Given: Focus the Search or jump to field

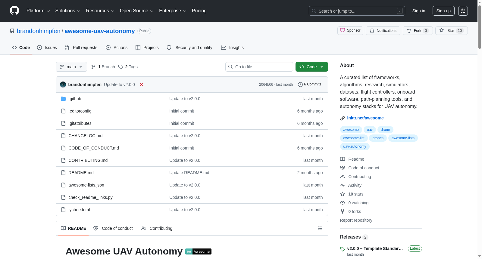Looking at the screenshot, I should pos(357,11).
